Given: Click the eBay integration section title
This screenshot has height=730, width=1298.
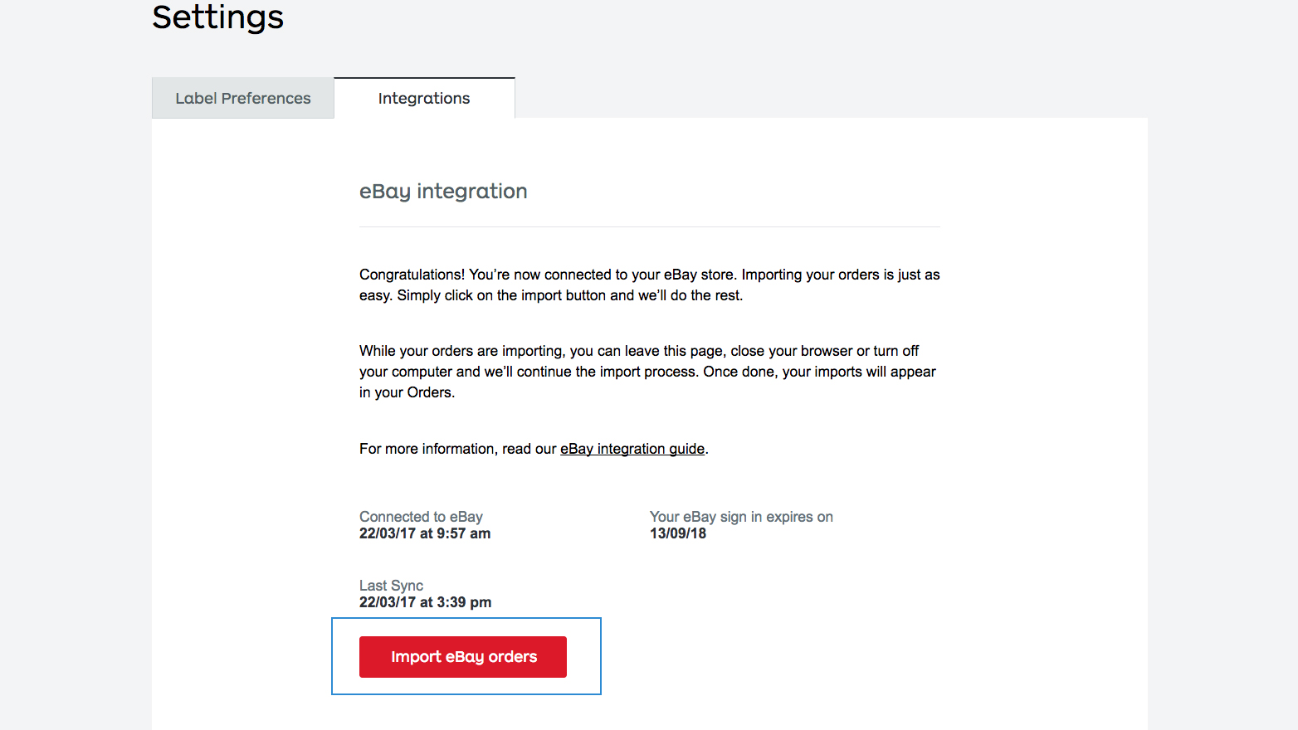Looking at the screenshot, I should click(x=443, y=191).
